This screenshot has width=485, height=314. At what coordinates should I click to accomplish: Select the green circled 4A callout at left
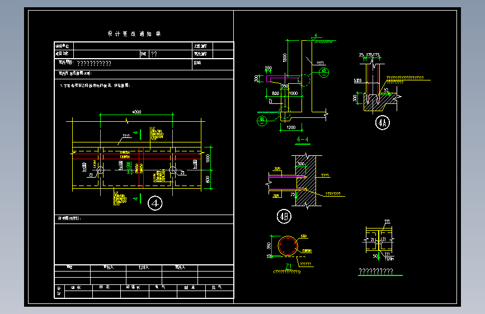[x=262, y=121]
